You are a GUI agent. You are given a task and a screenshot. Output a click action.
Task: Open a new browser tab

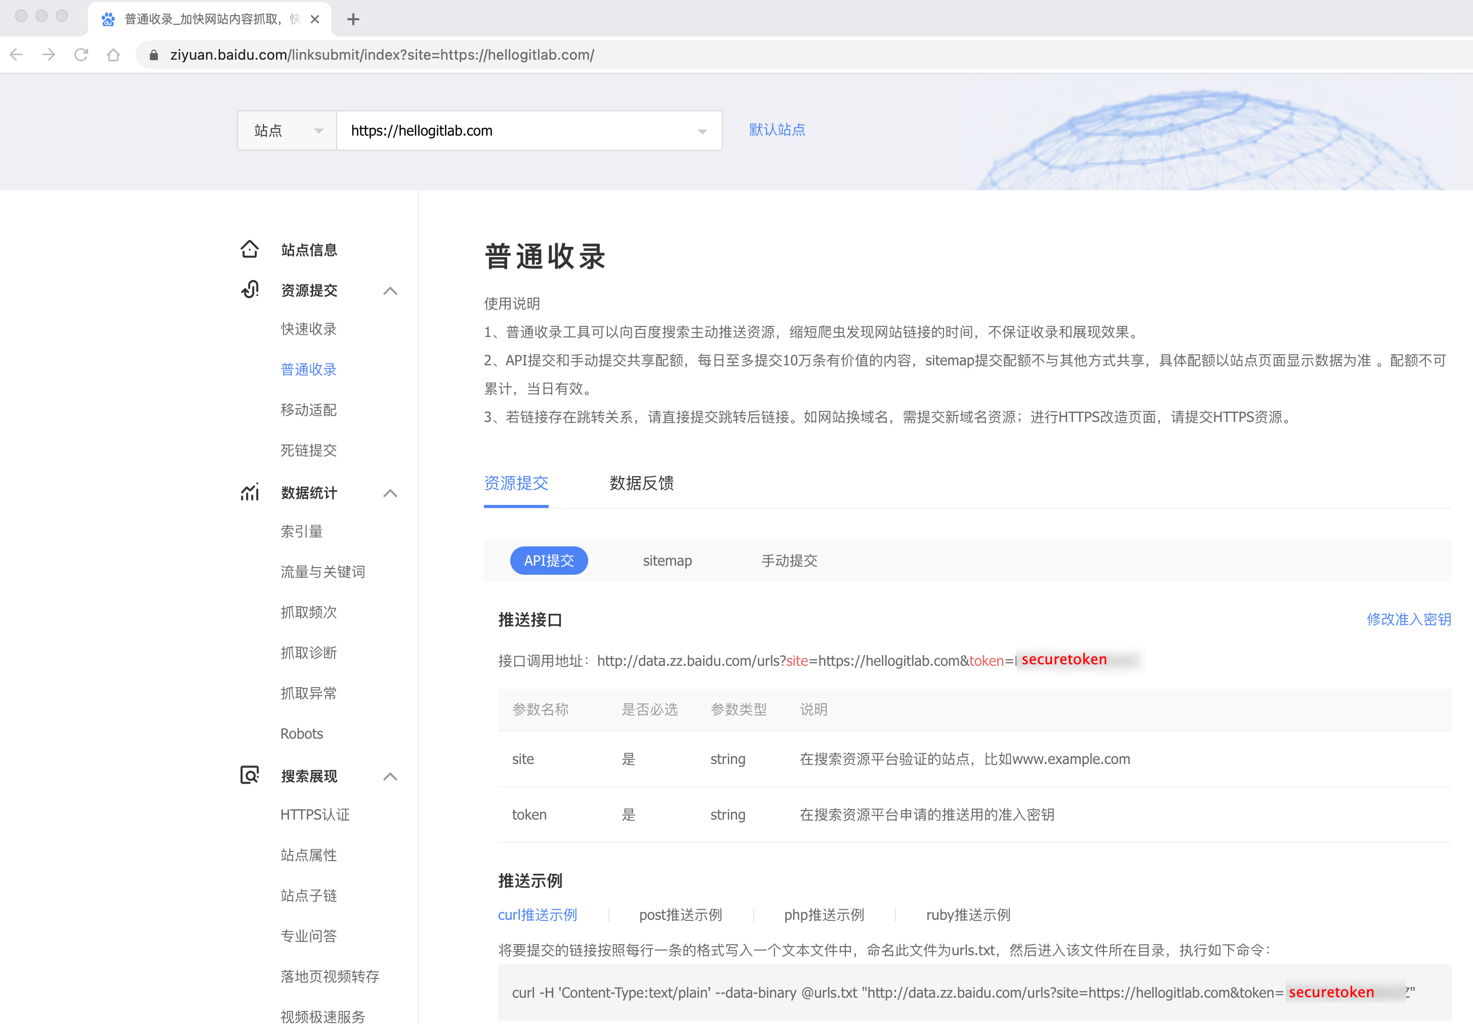pyautogui.click(x=353, y=19)
